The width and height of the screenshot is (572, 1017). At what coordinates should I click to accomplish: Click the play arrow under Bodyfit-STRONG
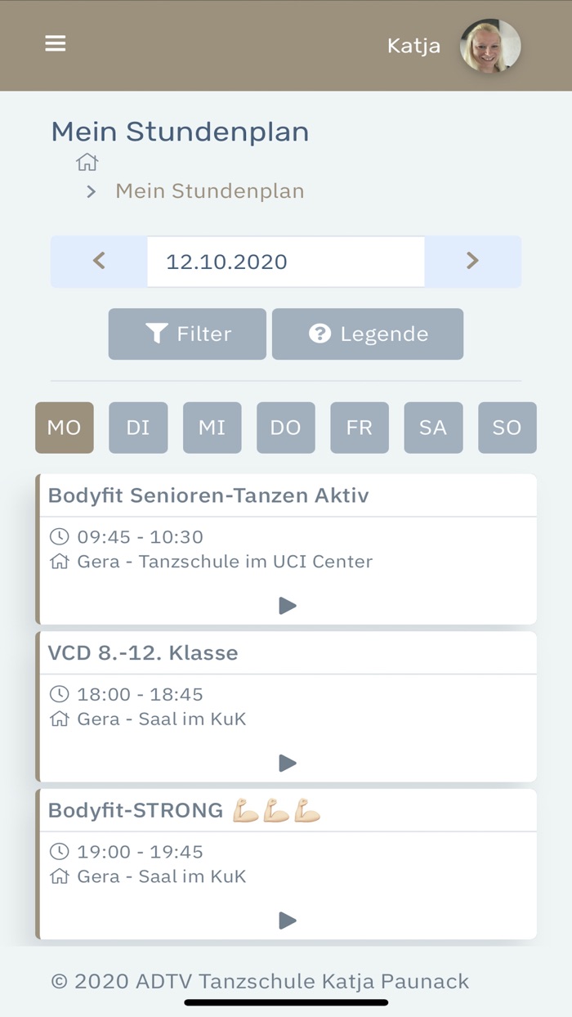point(287,921)
